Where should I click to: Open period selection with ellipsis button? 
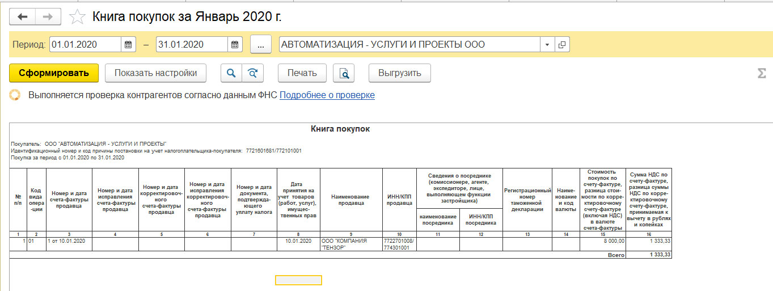point(261,44)
